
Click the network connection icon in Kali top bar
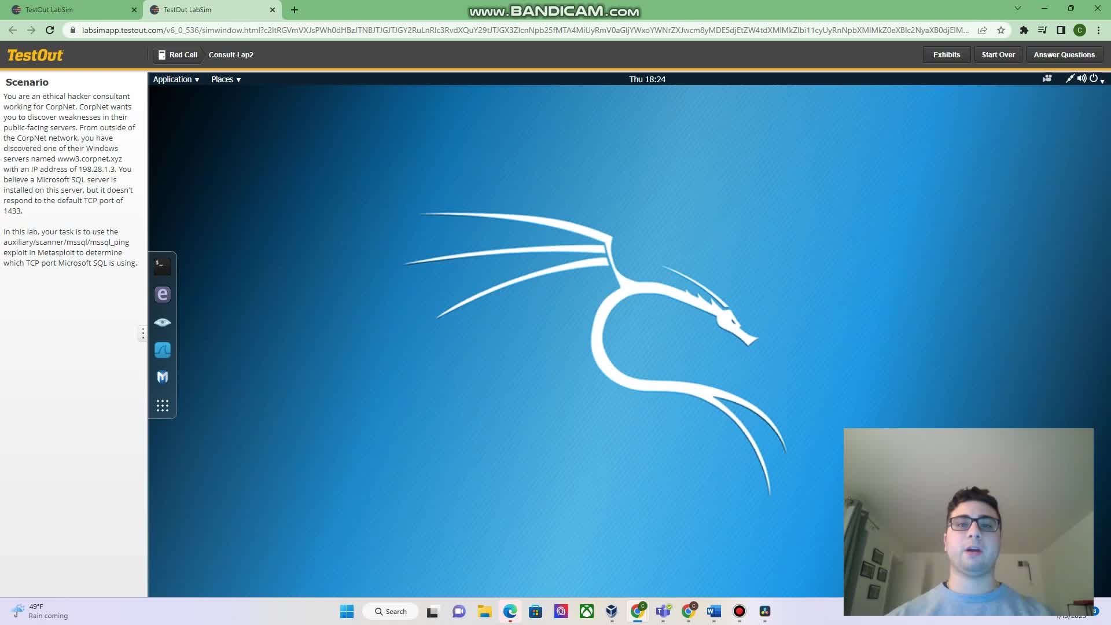(1070, 79)
